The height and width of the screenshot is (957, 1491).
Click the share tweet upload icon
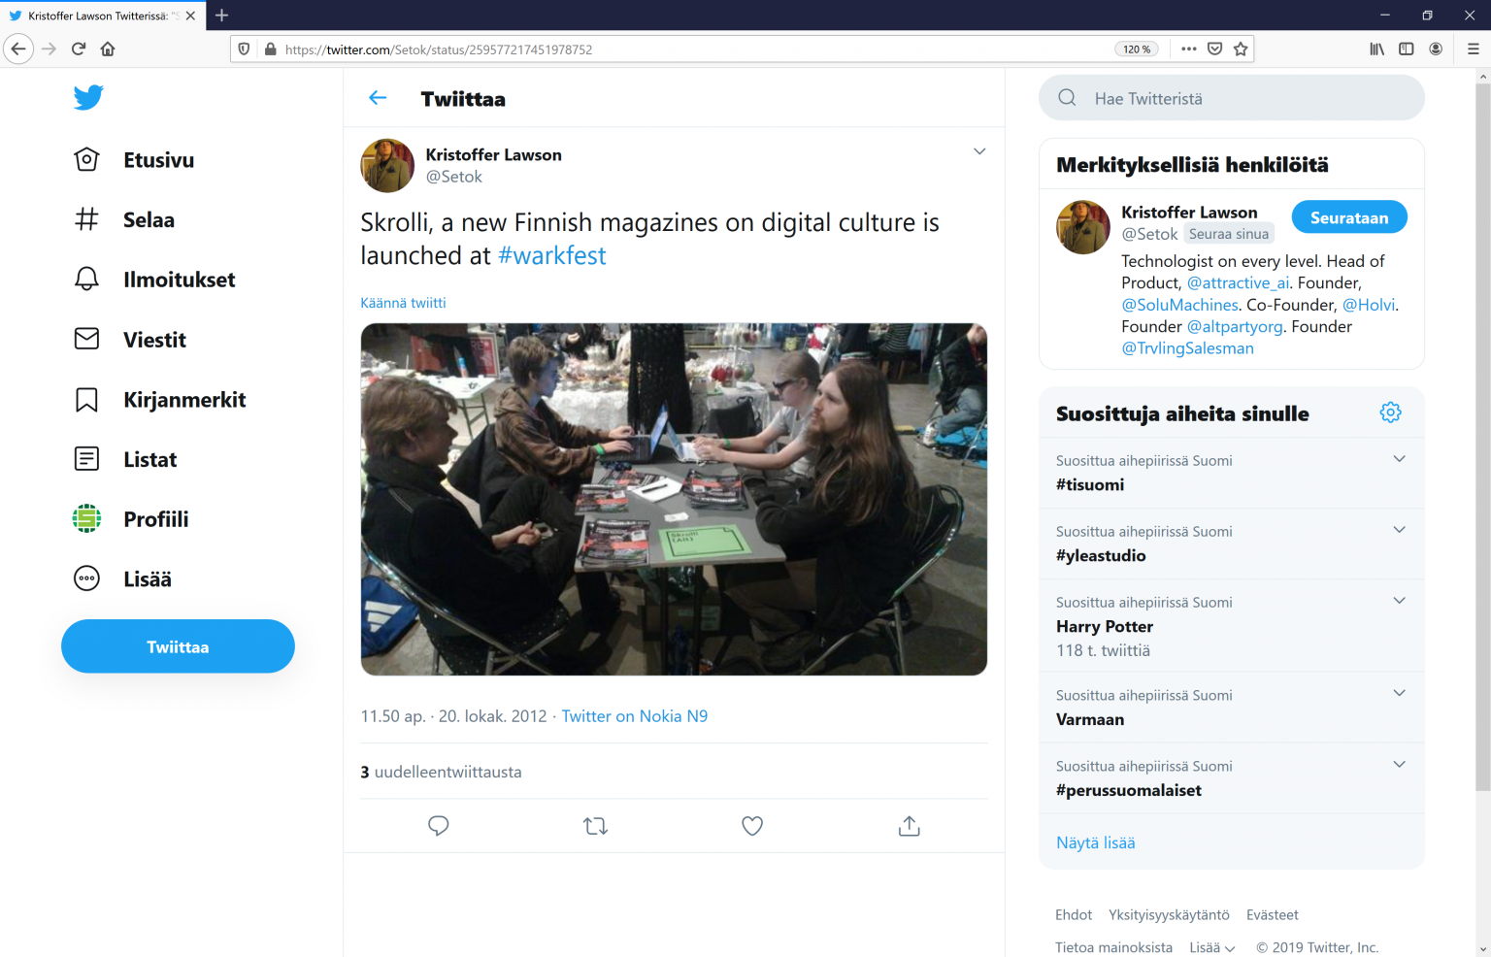pos(909,826)
